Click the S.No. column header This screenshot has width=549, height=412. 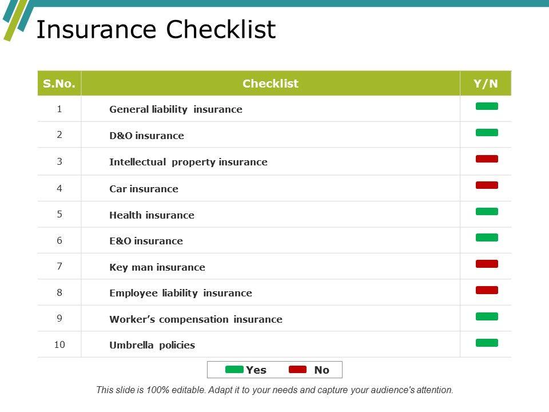(x=59, y=84)
